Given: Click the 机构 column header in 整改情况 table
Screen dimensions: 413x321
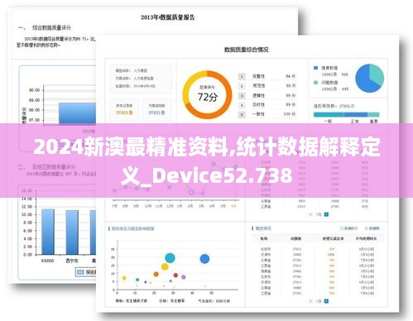Looking at the screenshot, I should point(264,238).
